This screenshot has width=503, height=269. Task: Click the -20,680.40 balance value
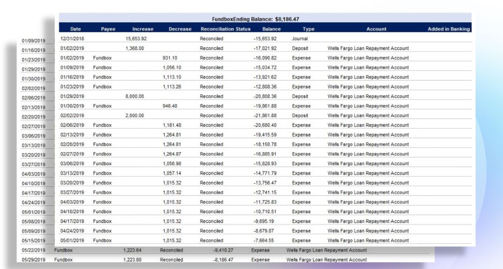(265, 125)
